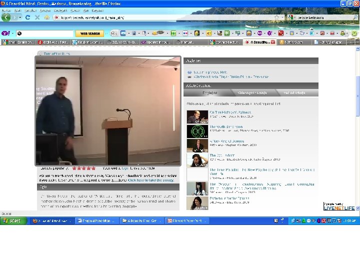The width and height of the screenshot is (360, 270).
Task: Stop loading with the X icon
Action: click(37, 17)
